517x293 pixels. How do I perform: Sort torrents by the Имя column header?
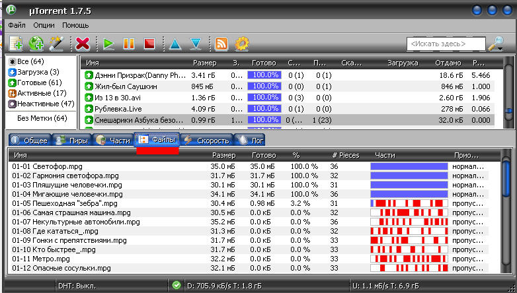point(93,63)
